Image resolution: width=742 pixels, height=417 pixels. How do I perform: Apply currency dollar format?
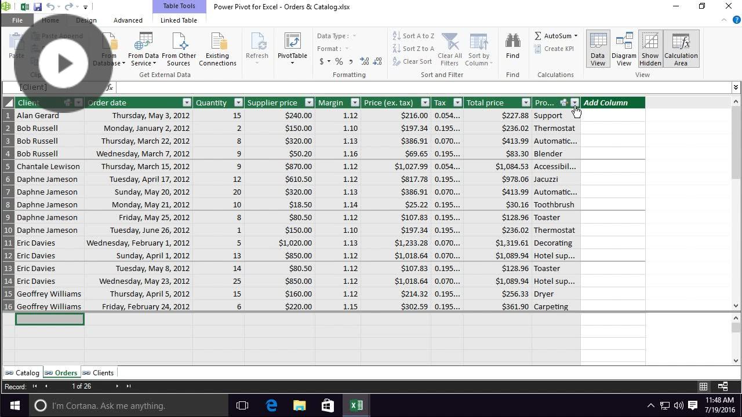(322, 61)
